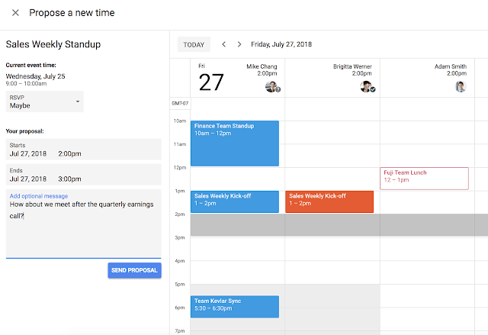488x335 pixels.
Task: Close the Propose a new time dialog
Action: (x=15, y=13)
